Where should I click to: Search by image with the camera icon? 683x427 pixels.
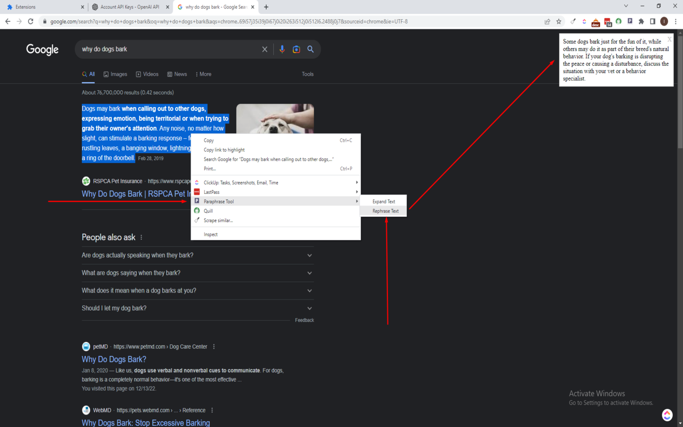296,49
